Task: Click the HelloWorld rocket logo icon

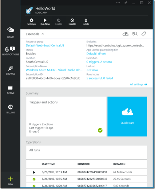Action: pos(29,10)
